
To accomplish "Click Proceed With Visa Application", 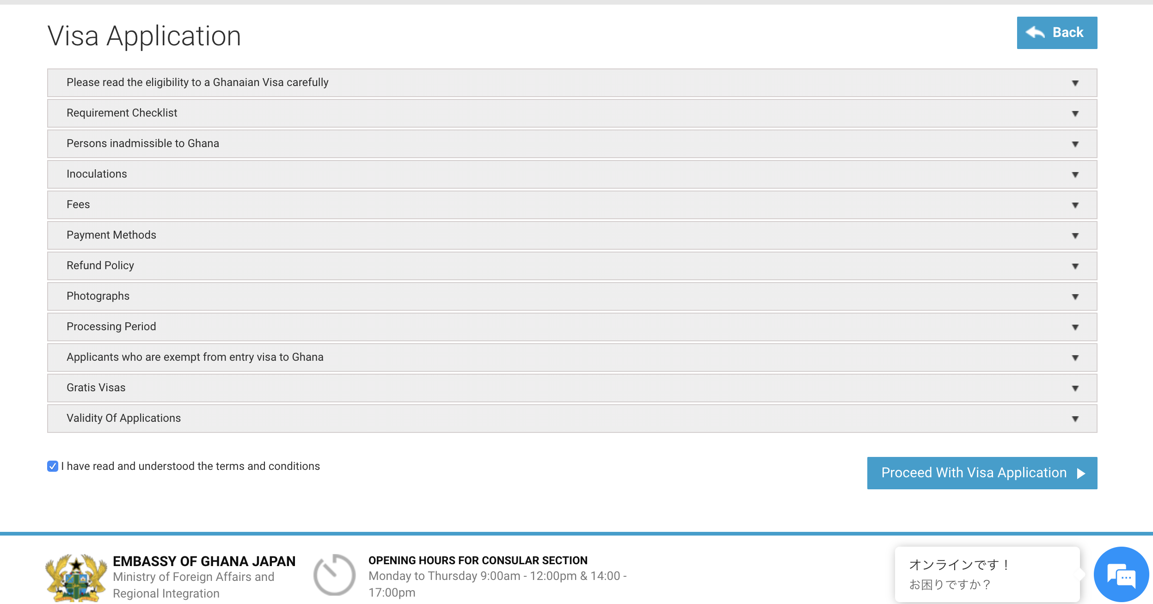I will pyautogui.click(x=982, y=473).
